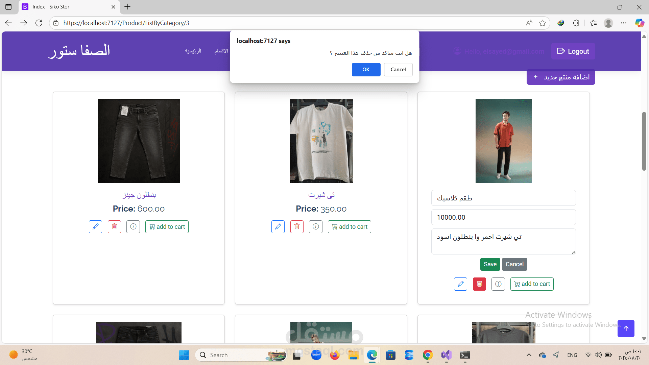Viewport: 649px width, 365px height.
Task: Click the scroll-to-top arrow button
Action: 626,328
